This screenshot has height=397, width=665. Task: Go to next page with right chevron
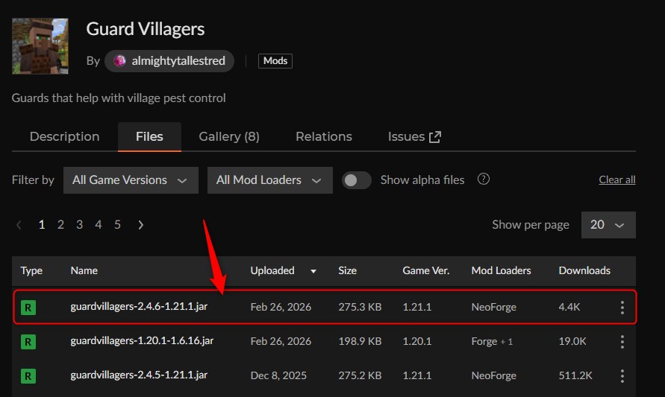tap(141, 225)
